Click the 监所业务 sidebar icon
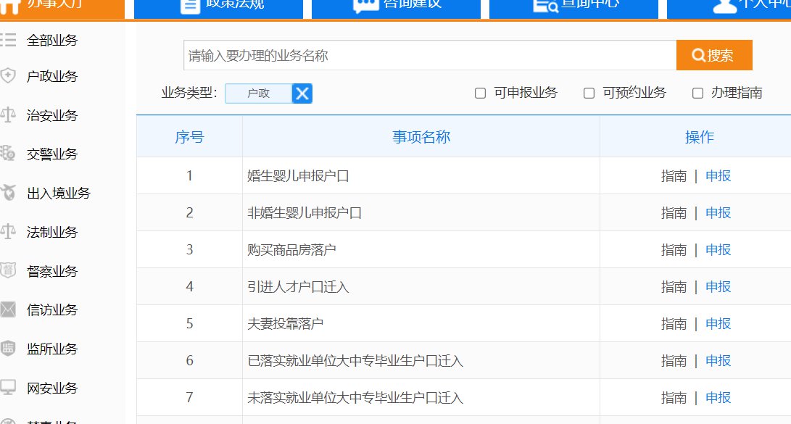The image size is (791, 424). [x=7, y=349]
